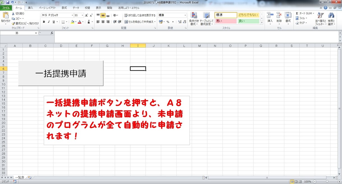Toggle Bold formatting

(x=44, y=22)
